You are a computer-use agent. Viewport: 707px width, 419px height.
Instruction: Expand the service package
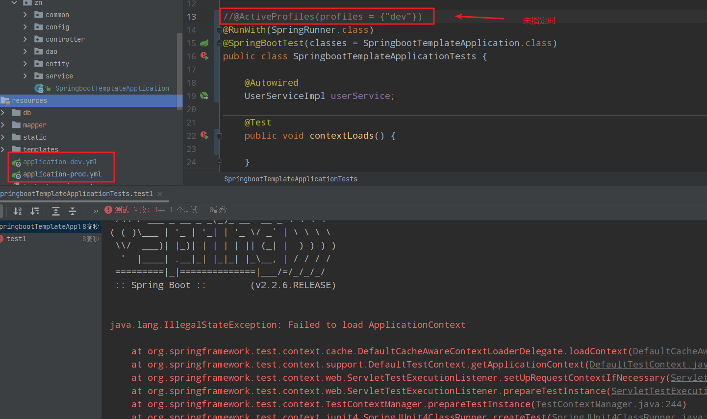[25, 76]
